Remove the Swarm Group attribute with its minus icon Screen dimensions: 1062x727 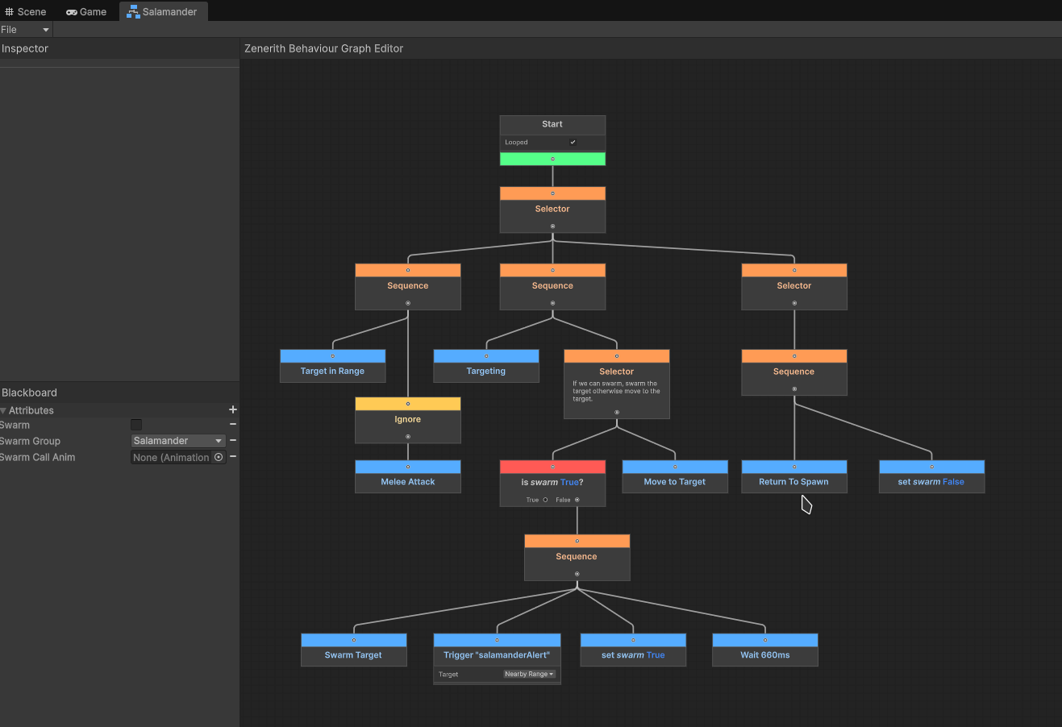click(x=233, y=441)
